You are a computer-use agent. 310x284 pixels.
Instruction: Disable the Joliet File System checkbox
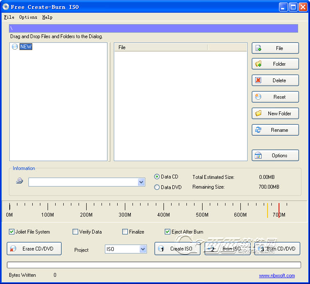[12, 232]
